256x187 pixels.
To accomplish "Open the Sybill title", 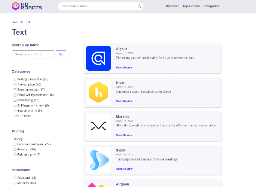I will (x=121, y=150).
